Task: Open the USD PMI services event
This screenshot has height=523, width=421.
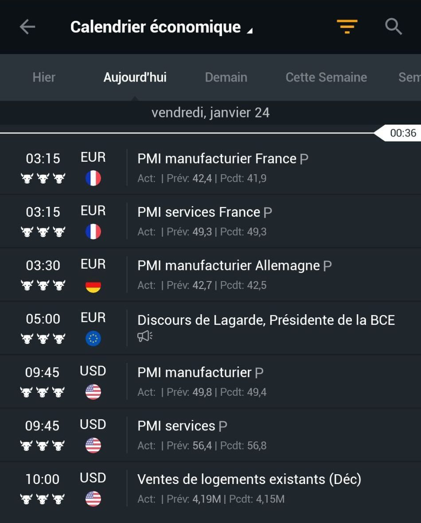Action: pyautogui.click(x=210, y=435)
